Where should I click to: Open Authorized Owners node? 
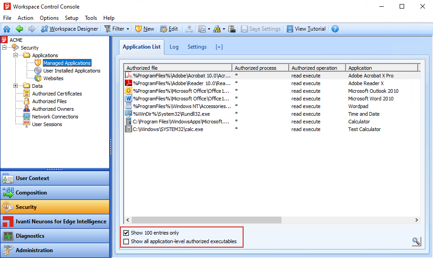click(x=53, y=109)
